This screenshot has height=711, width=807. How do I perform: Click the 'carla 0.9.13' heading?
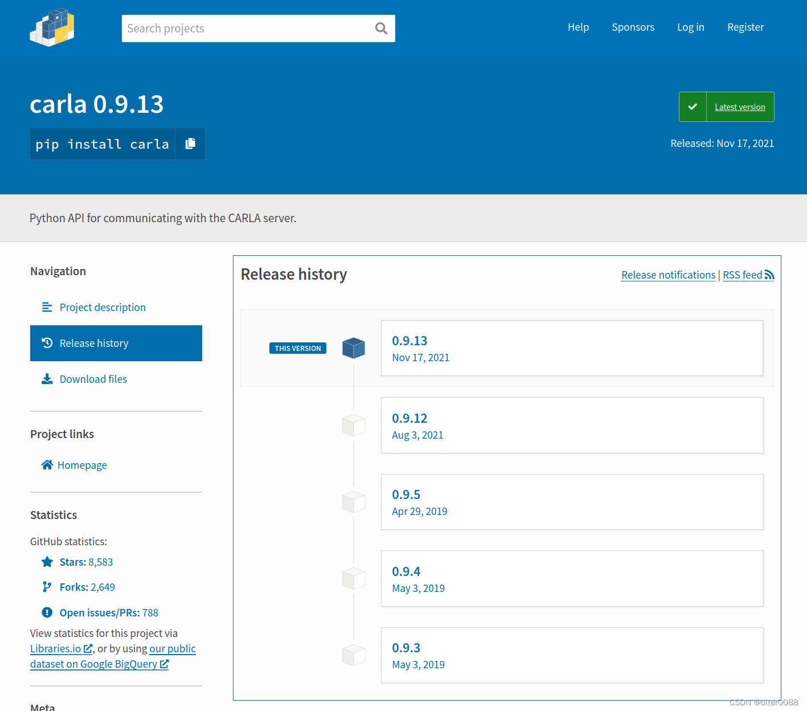pos(97,104)
